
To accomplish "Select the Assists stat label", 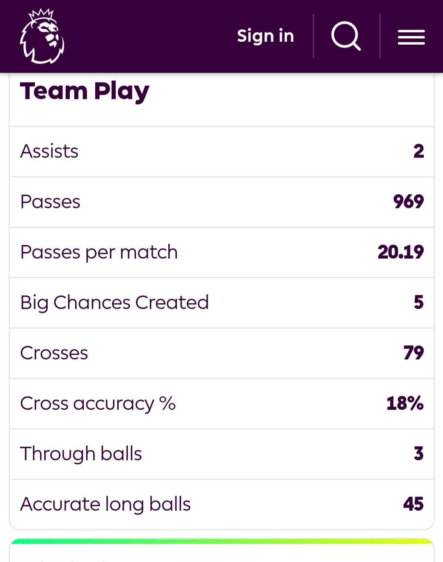I will coord(49,151).
